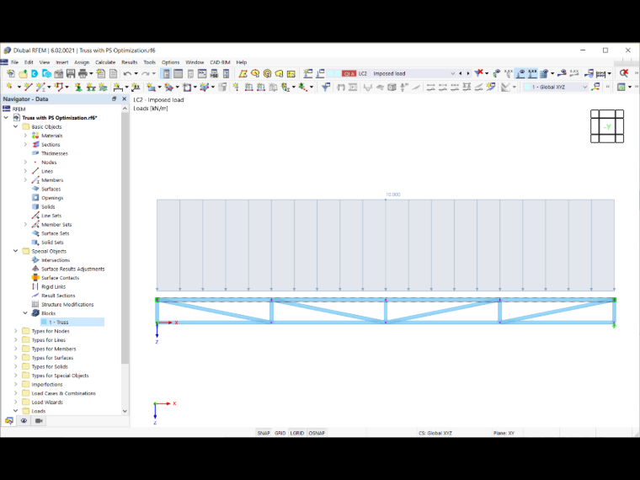Viewport: 640px width, 480px height.
Task: Switch navigator to Data tab icon
Action: (9, 421)
